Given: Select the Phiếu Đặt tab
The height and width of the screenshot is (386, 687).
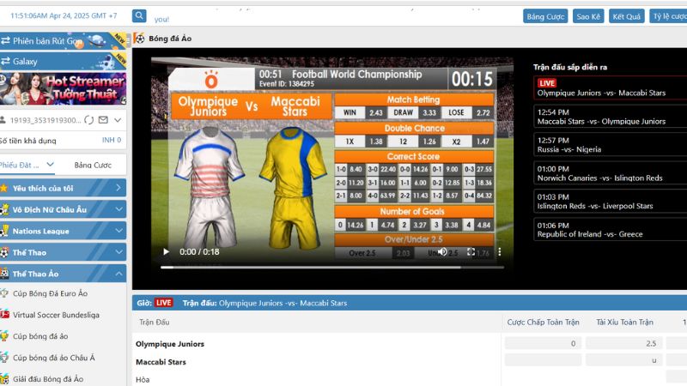Looking at the screenshot, I should (20, 165).
